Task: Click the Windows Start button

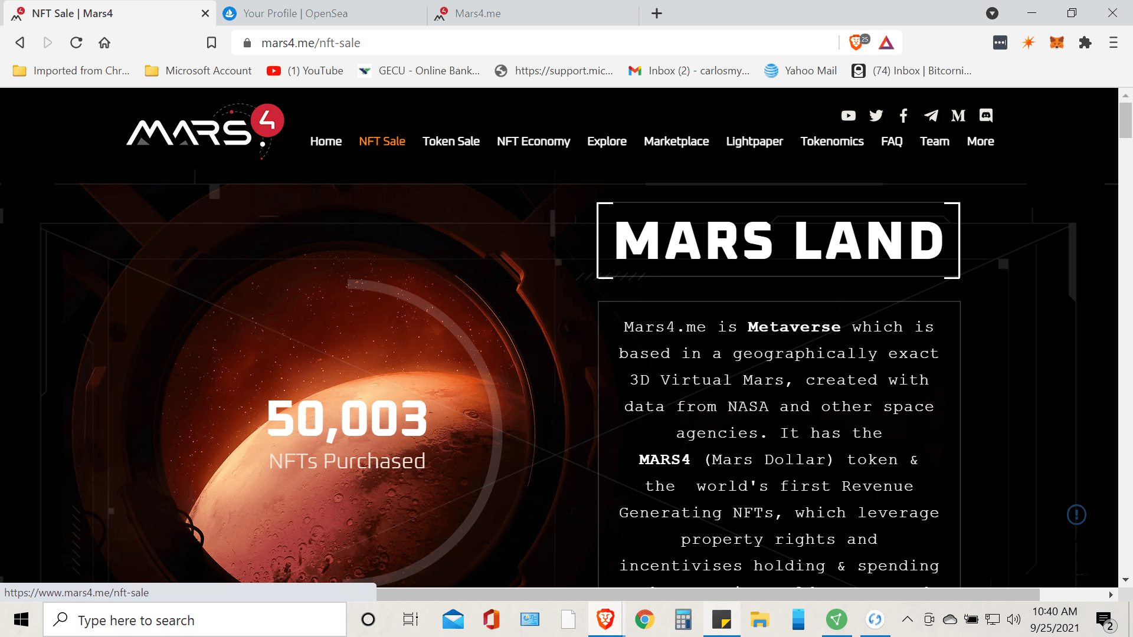Action: pyautogui.click(x=21, y=619)
